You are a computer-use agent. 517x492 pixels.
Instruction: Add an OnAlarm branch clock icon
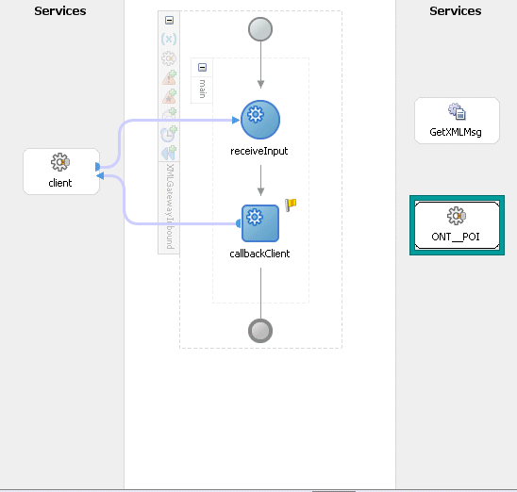169,134
